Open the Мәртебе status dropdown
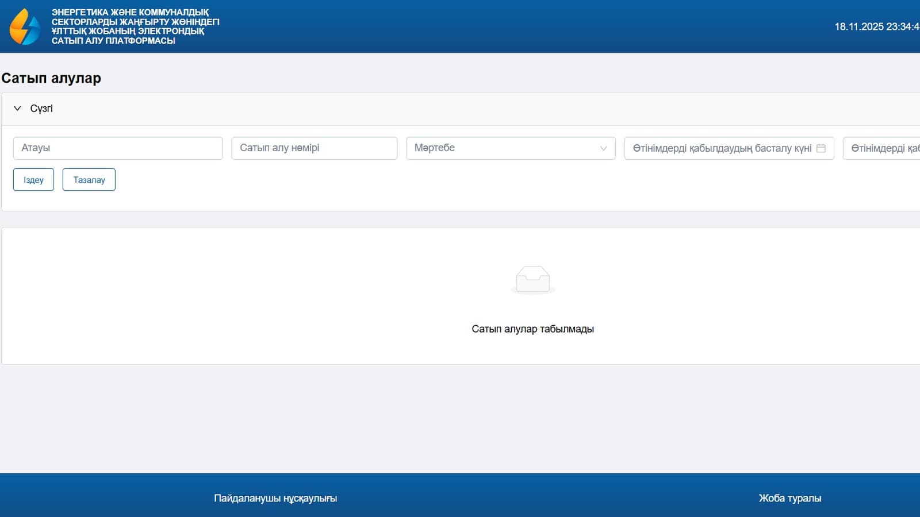This screenshot has width=920, height=517. (511, 148)
